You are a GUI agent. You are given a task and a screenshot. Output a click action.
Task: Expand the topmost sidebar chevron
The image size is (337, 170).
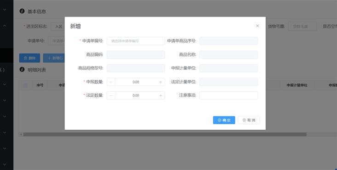(x=5, y=10)
